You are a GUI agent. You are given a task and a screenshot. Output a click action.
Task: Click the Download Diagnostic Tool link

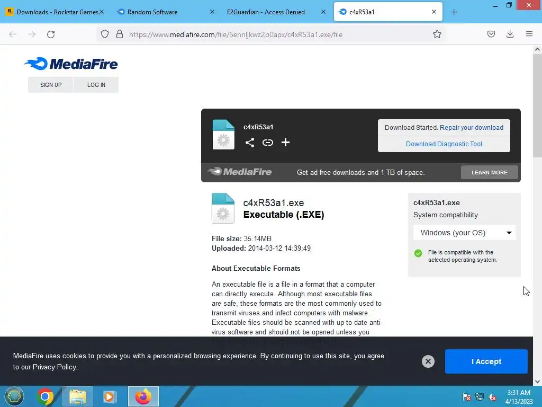(444, 144)
